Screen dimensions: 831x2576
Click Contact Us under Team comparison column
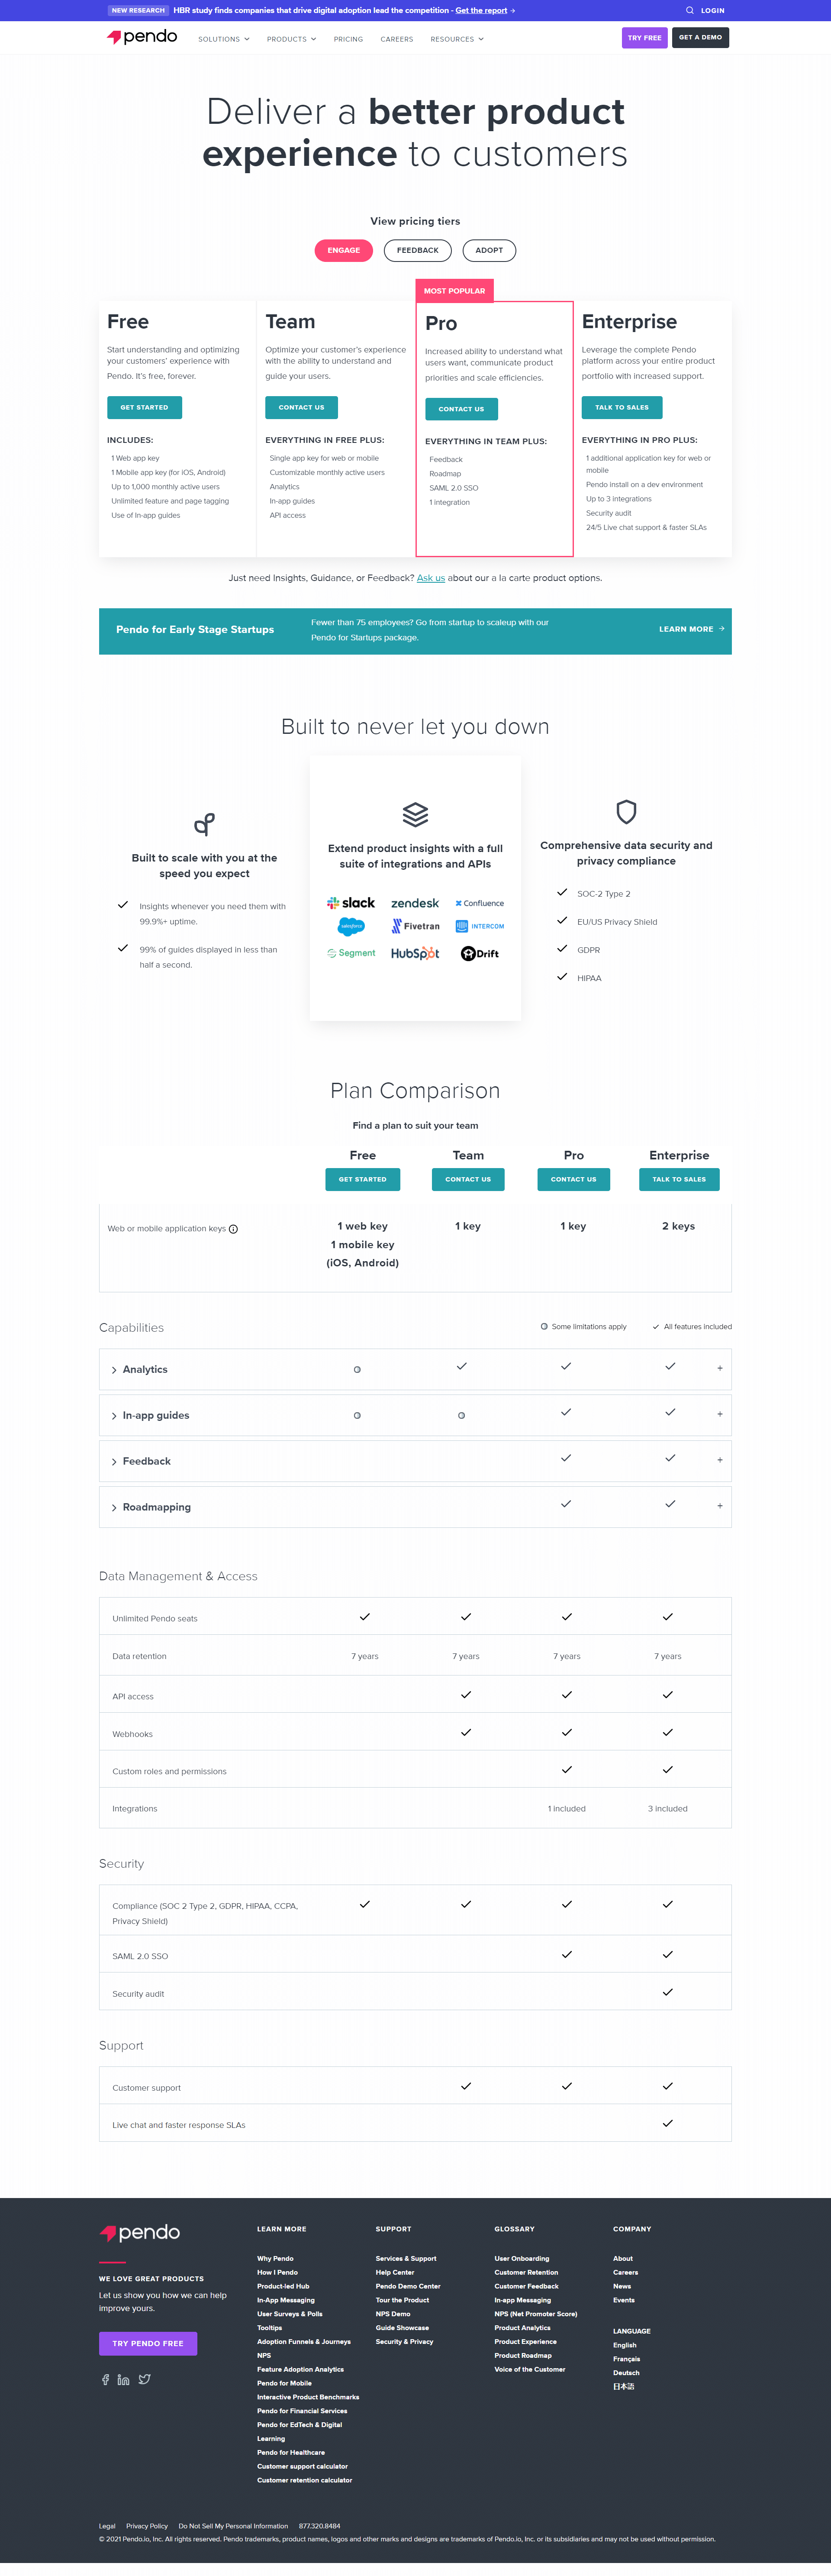(x=468, y=1179)
